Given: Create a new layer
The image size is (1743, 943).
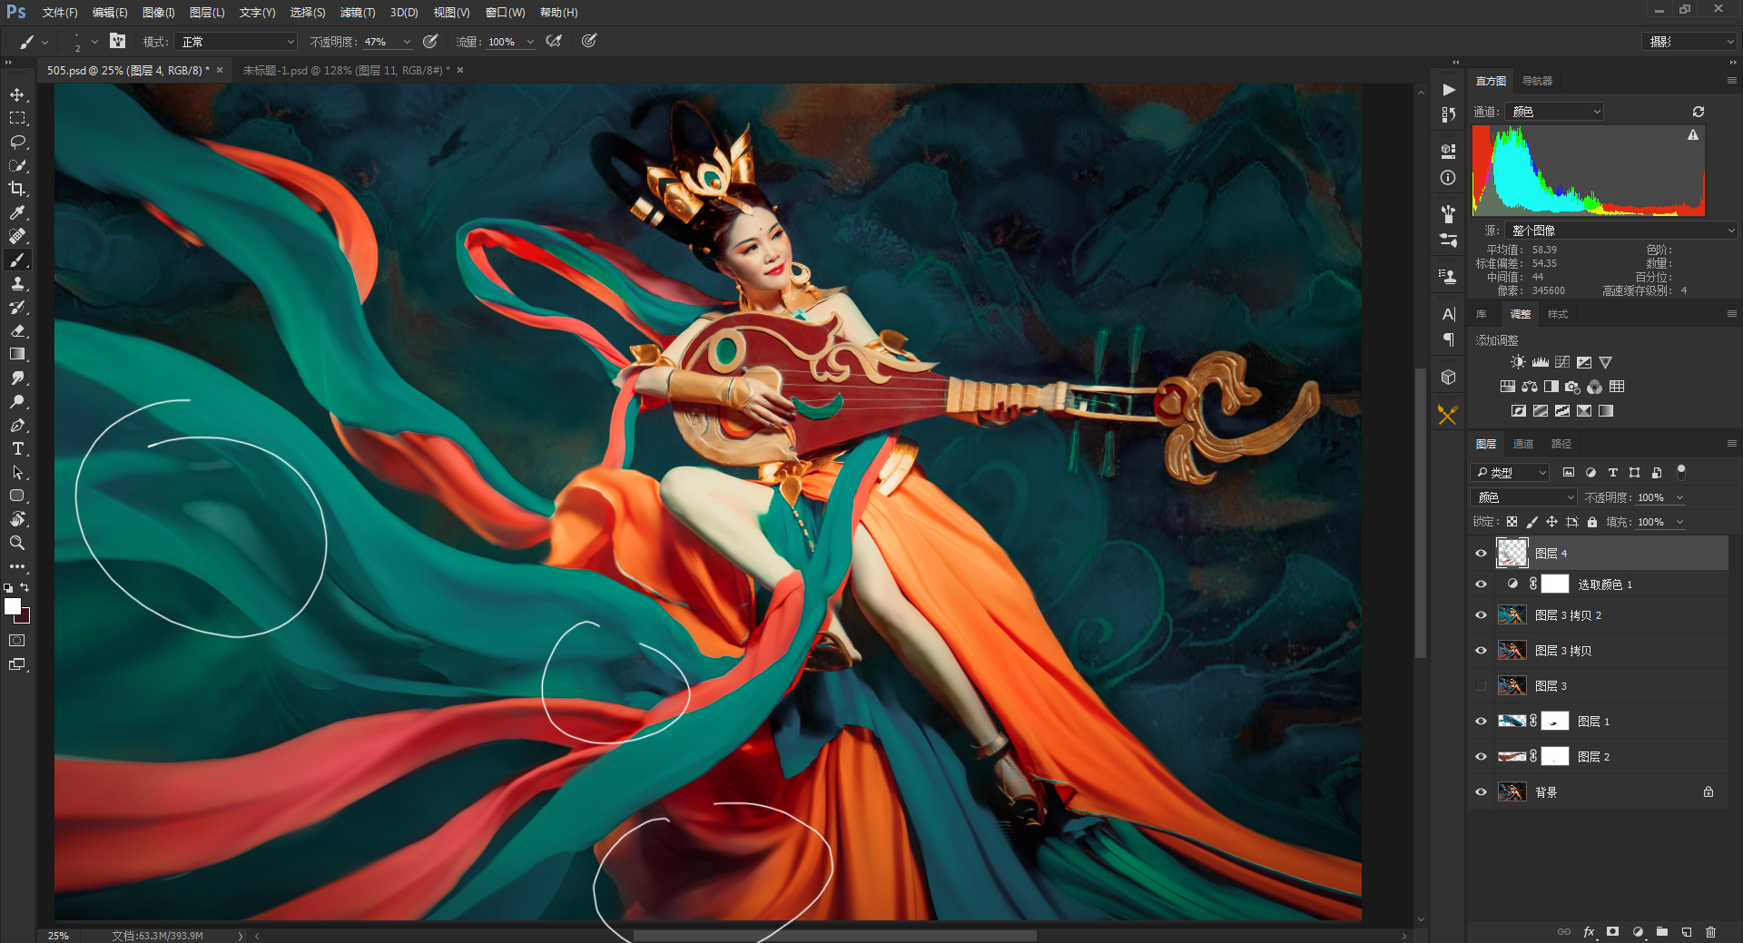Looking at the screenshot, I should 1687,932.
